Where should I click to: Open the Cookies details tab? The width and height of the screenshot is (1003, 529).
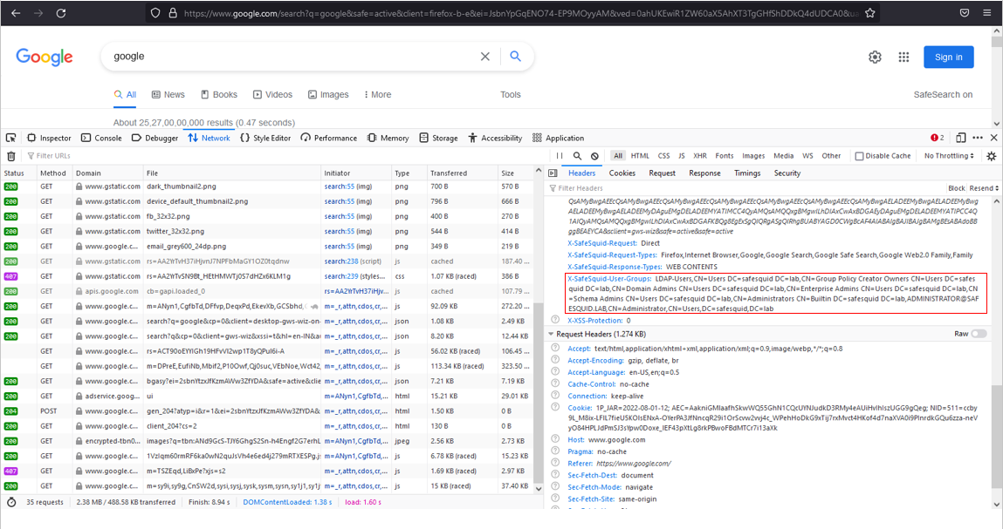pyautogui.click(x=622, y=173)
